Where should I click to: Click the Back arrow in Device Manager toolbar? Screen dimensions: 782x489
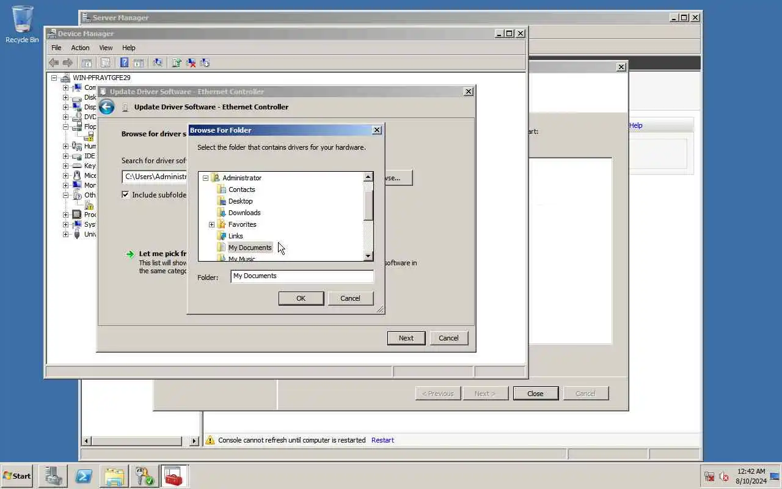54,62
